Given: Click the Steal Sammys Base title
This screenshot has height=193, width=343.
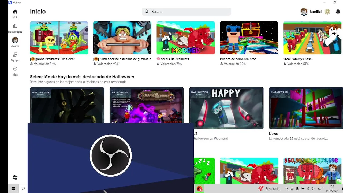Looking at the screenshot, I should [297, 59].
